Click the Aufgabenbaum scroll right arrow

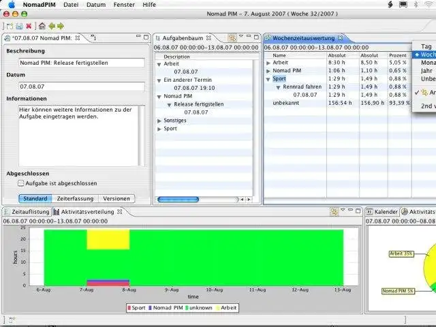coord(249,200)
